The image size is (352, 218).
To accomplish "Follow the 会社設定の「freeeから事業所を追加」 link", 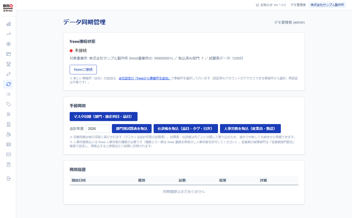I will click(x=145, y=78).
